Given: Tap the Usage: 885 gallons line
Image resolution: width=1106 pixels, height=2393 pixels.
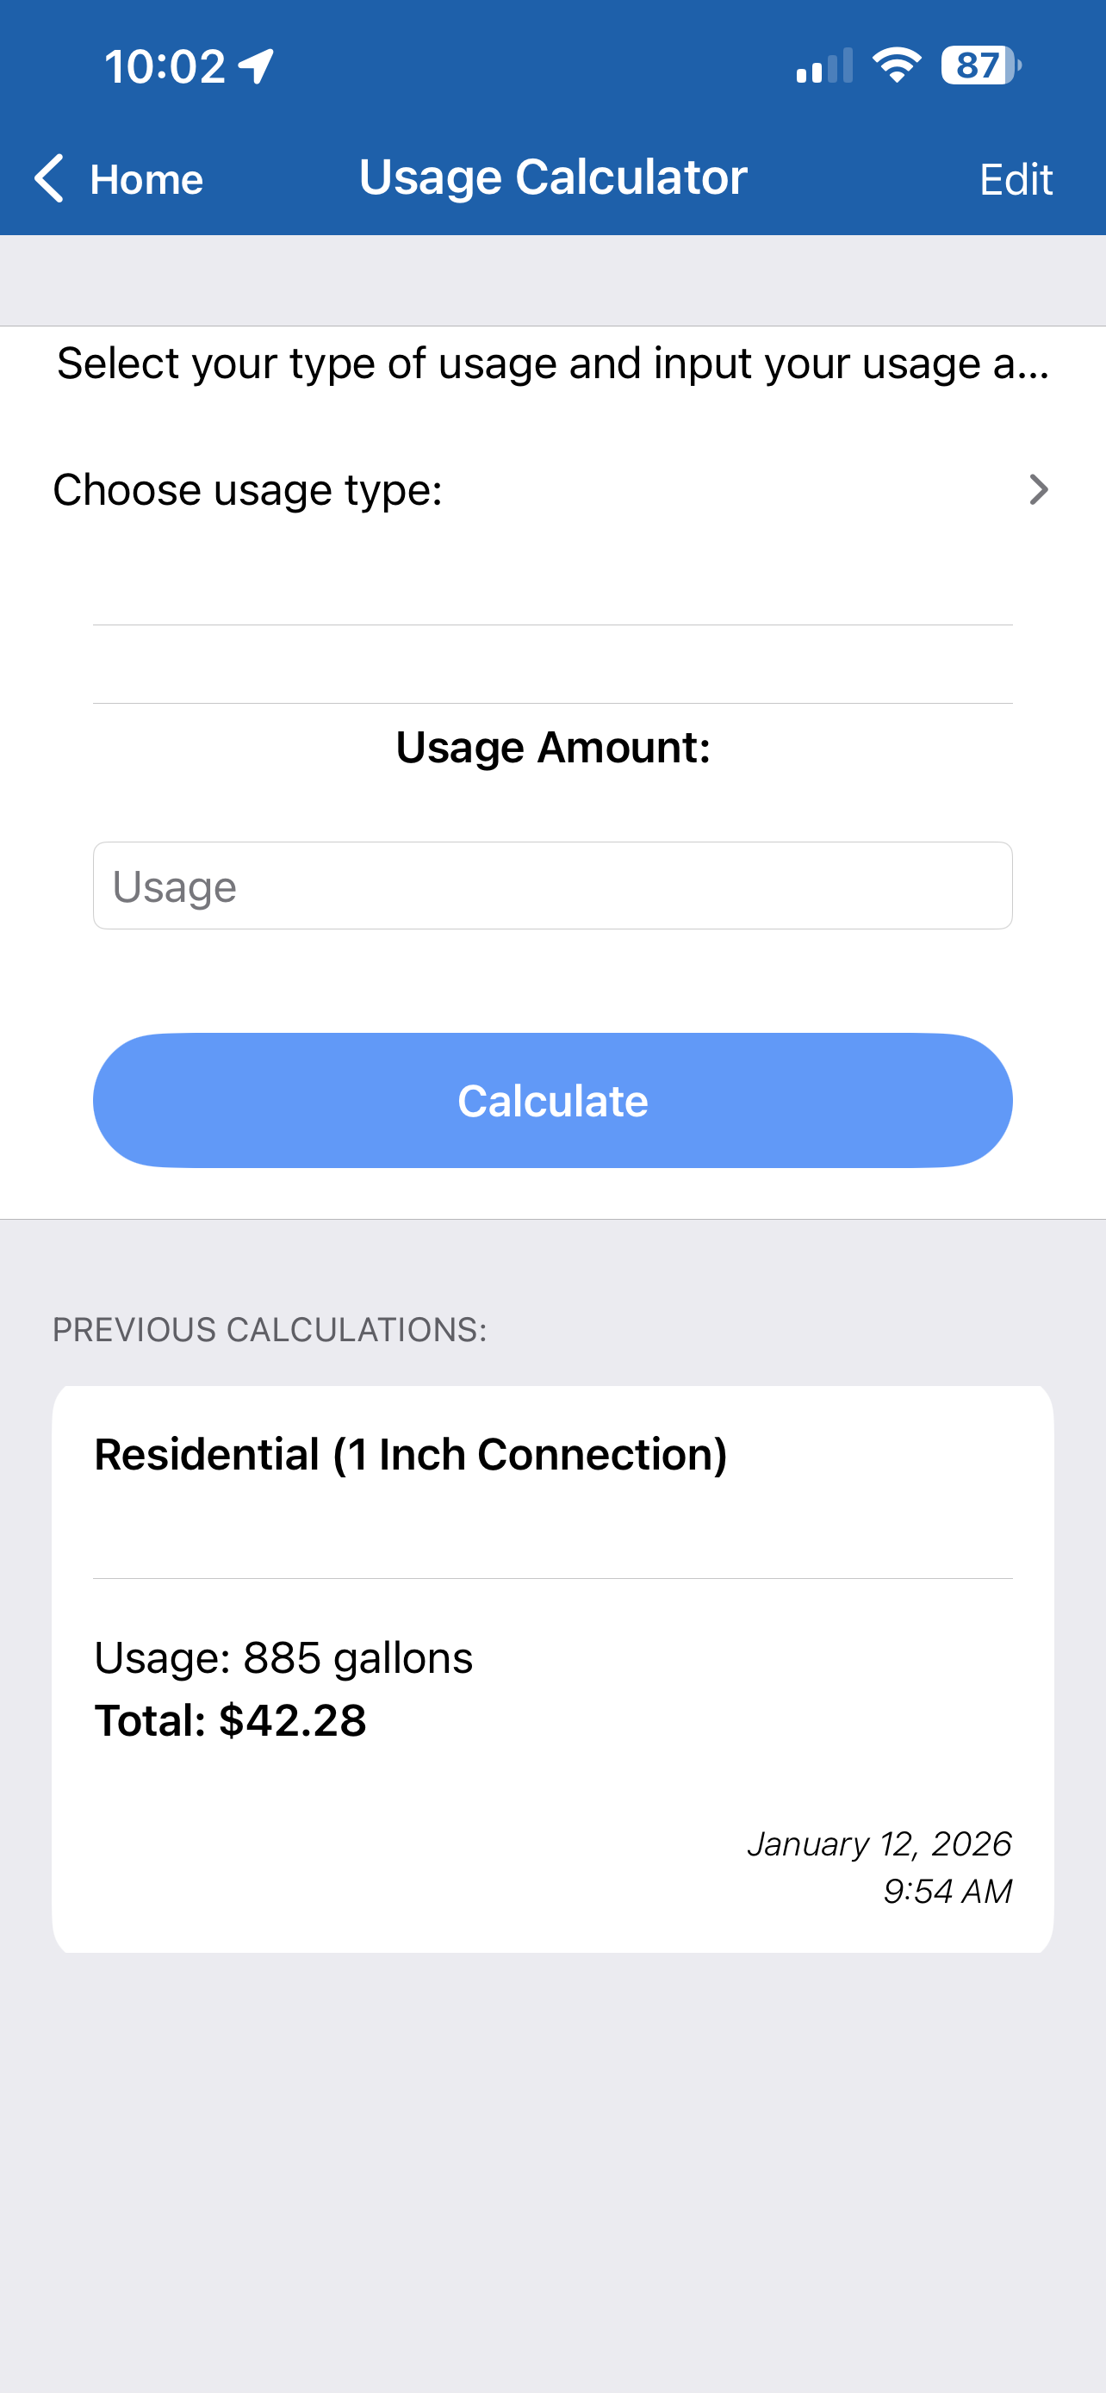Looking at the screenshot, I should tap(283, 1658).
